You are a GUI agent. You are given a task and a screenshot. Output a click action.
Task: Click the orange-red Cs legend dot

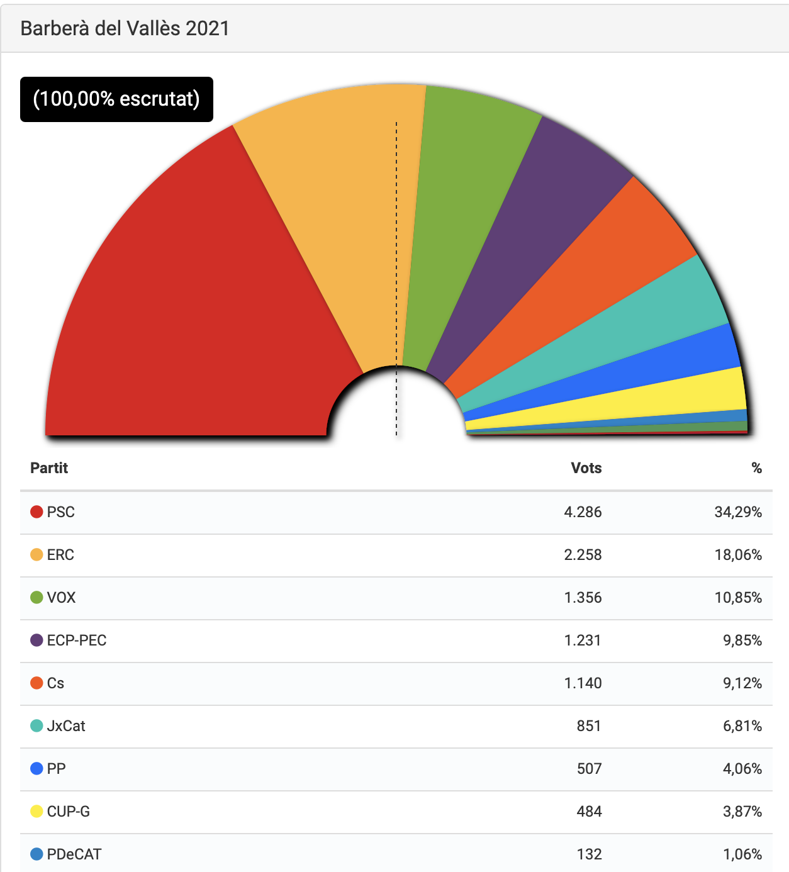click(36, 683)
